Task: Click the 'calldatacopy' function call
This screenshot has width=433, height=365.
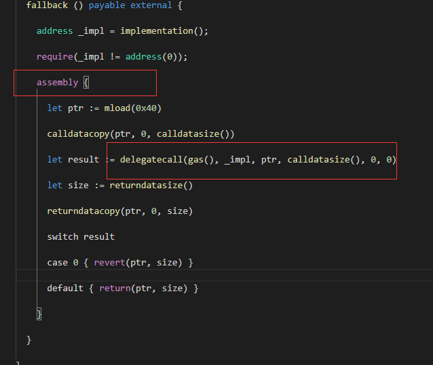Action: [x=78, y=134]
